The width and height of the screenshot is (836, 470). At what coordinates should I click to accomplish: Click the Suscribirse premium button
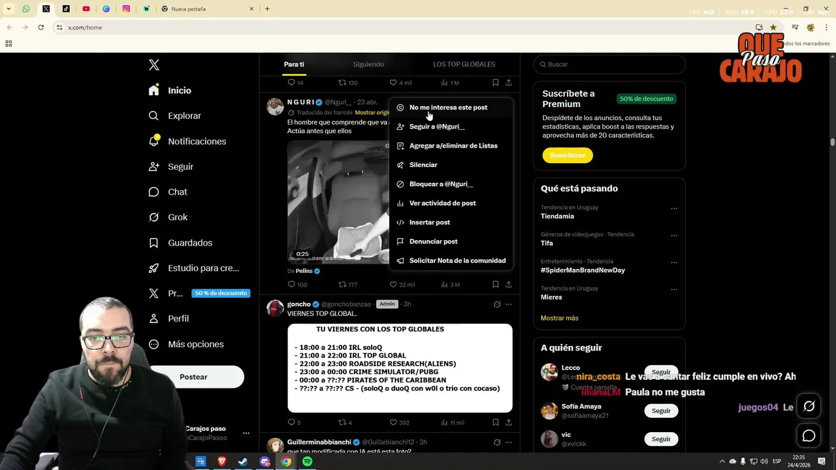[567, 155]
